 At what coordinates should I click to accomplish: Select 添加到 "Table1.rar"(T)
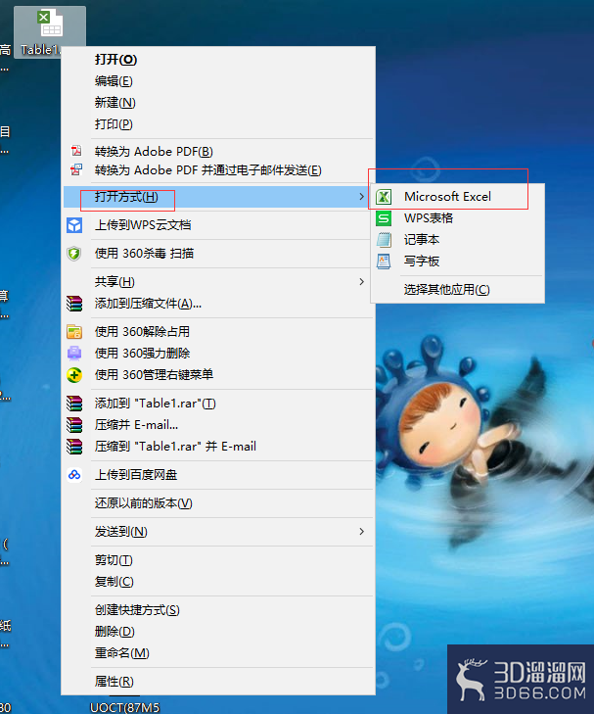tap(218, 403)
